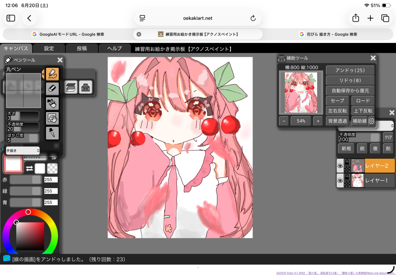
Task: Duplicate layer with 複 button
Action: [375, 149]
